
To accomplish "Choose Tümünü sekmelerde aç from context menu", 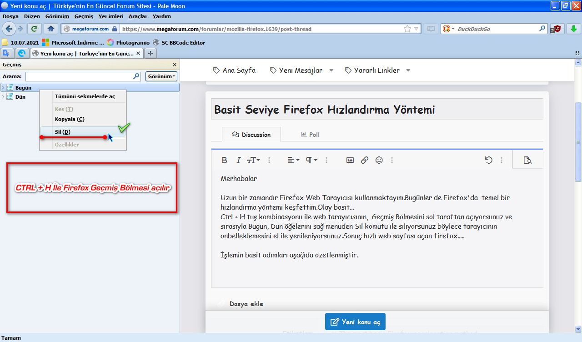I will (x=85, y=96).
